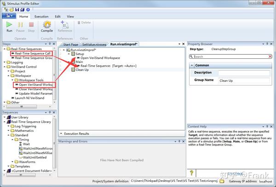Click the New document icon in quick access toolbar
This screenshot has width=276, height=187.
pyautogui.click(x=6, y=10)
